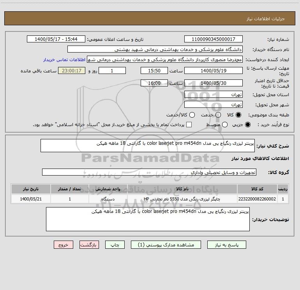
Task: Click the response deadline date 1400/05/19
Action: click(x=214, y=70)
